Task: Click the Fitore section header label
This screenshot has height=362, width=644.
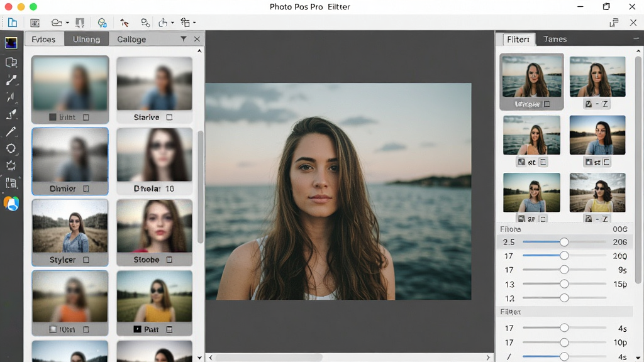Action: 511,229
